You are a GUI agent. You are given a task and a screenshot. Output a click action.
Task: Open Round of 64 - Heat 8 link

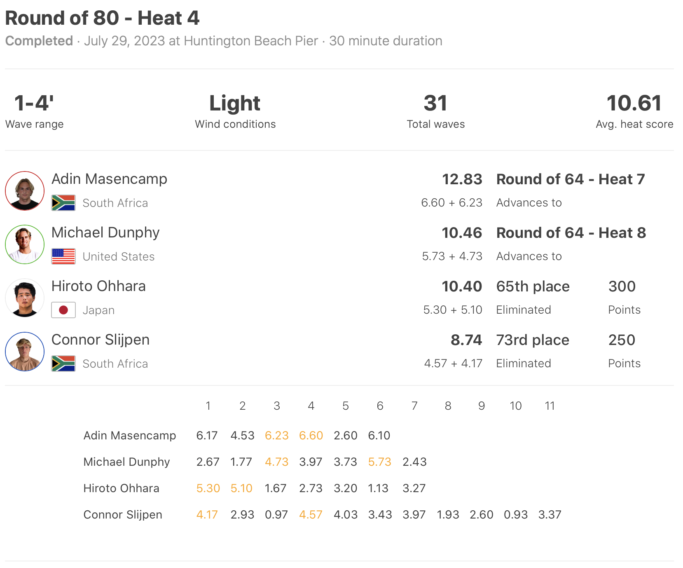point(571,233)
